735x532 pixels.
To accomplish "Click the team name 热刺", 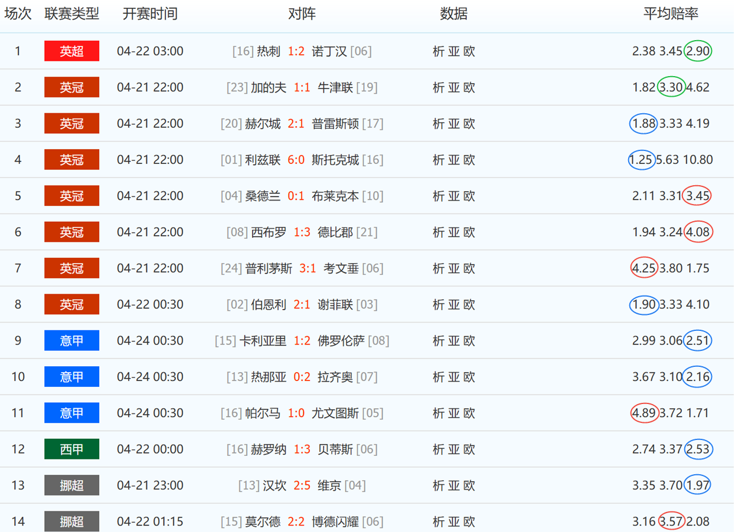I will point(269,51).
